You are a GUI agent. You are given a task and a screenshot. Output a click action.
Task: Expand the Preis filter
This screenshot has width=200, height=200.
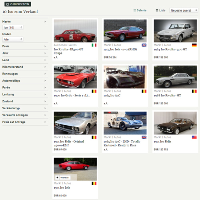tap(25, 46)
